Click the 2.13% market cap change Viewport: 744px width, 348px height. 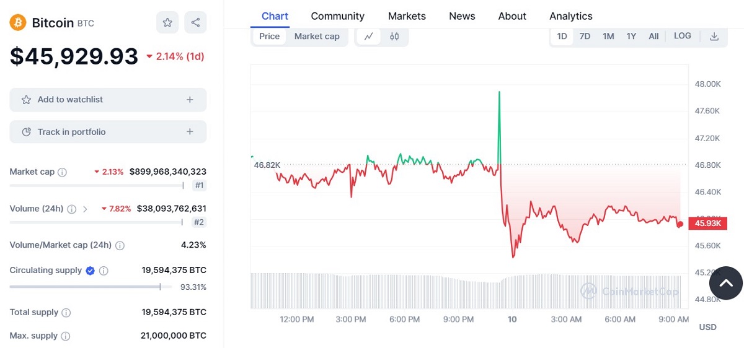[109, 172]
